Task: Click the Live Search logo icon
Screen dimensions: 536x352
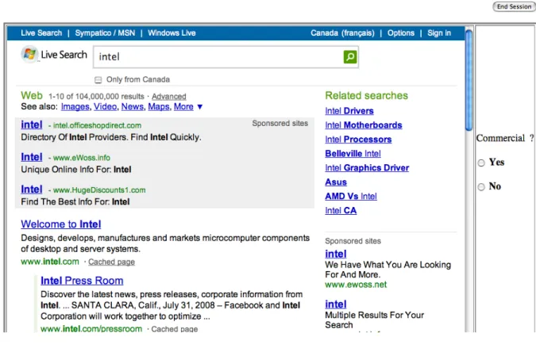Action: (x=29, y=54)
